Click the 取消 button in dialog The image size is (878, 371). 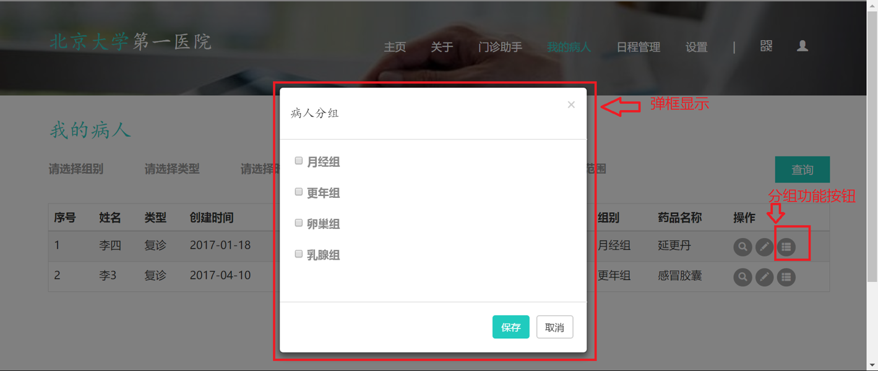coord(554,327)
